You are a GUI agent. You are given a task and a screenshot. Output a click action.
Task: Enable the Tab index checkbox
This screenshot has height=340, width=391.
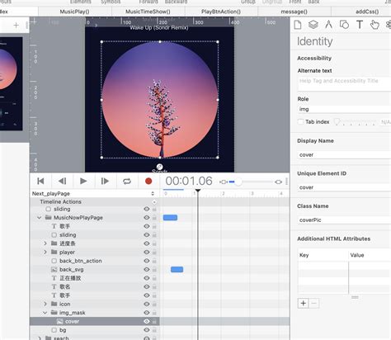tap(301, 121)
